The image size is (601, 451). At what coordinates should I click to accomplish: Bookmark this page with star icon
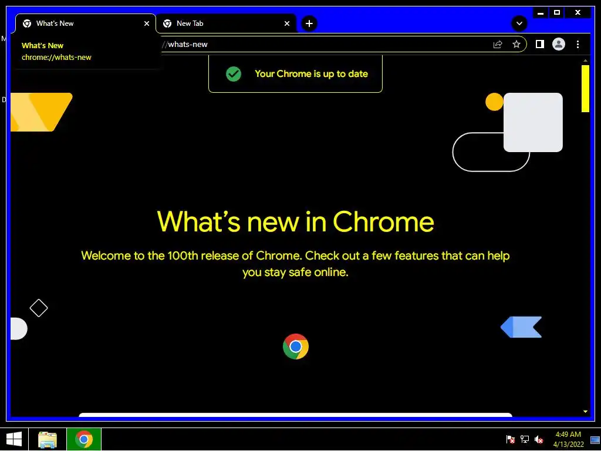[516, 44]
